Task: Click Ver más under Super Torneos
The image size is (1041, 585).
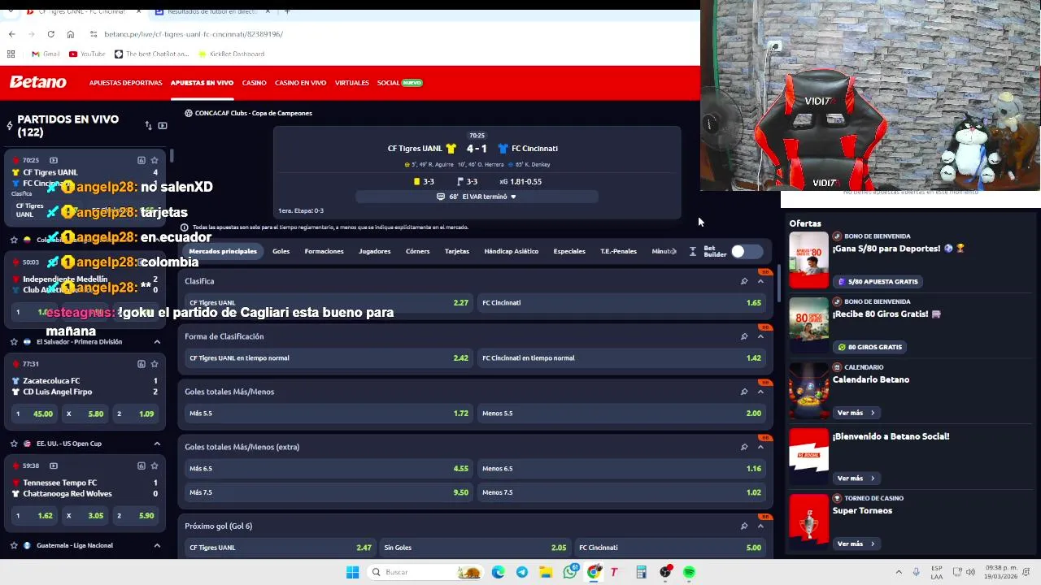Action: point(856,544)
